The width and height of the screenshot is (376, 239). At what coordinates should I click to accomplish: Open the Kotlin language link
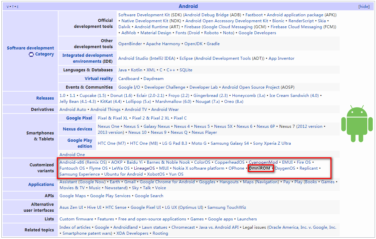coord(136,70)
